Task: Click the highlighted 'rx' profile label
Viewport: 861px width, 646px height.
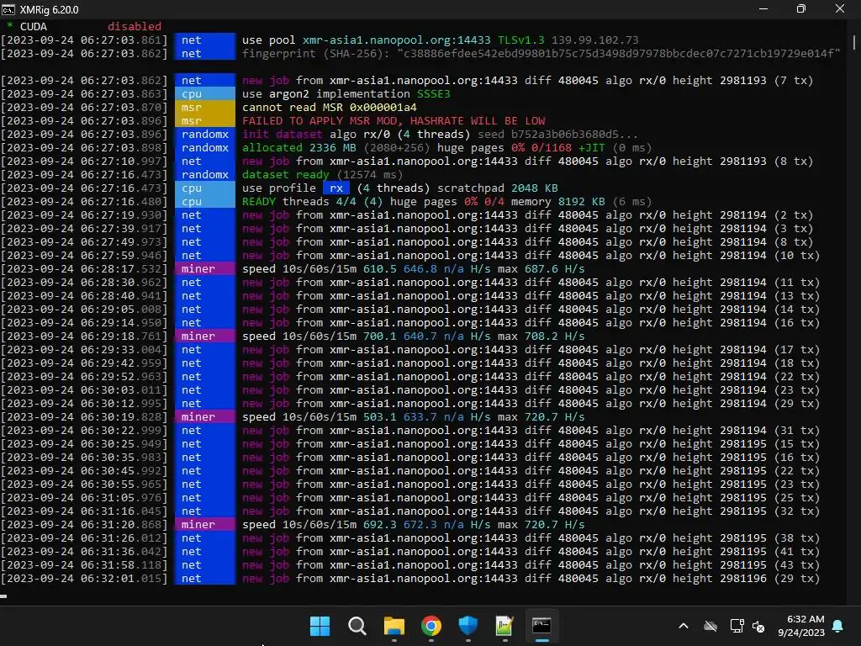Action: point(336,188)
